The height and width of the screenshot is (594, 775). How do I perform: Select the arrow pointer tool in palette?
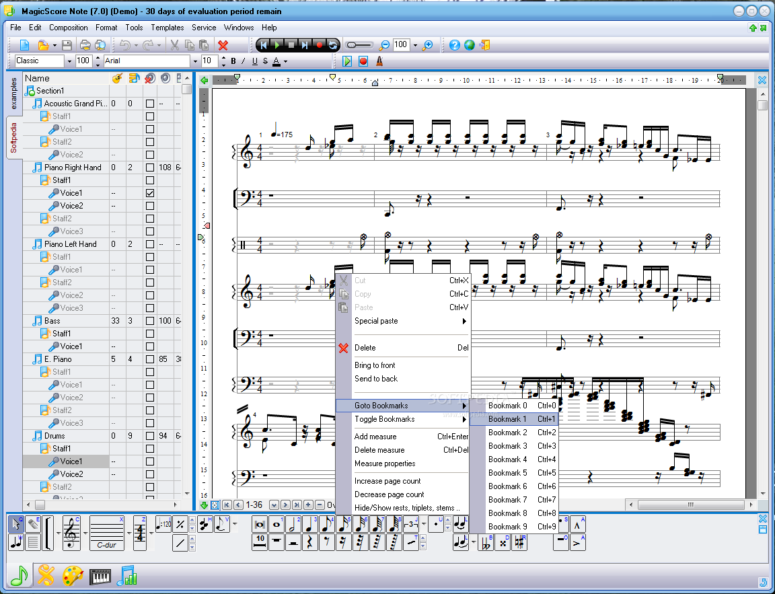16,524
